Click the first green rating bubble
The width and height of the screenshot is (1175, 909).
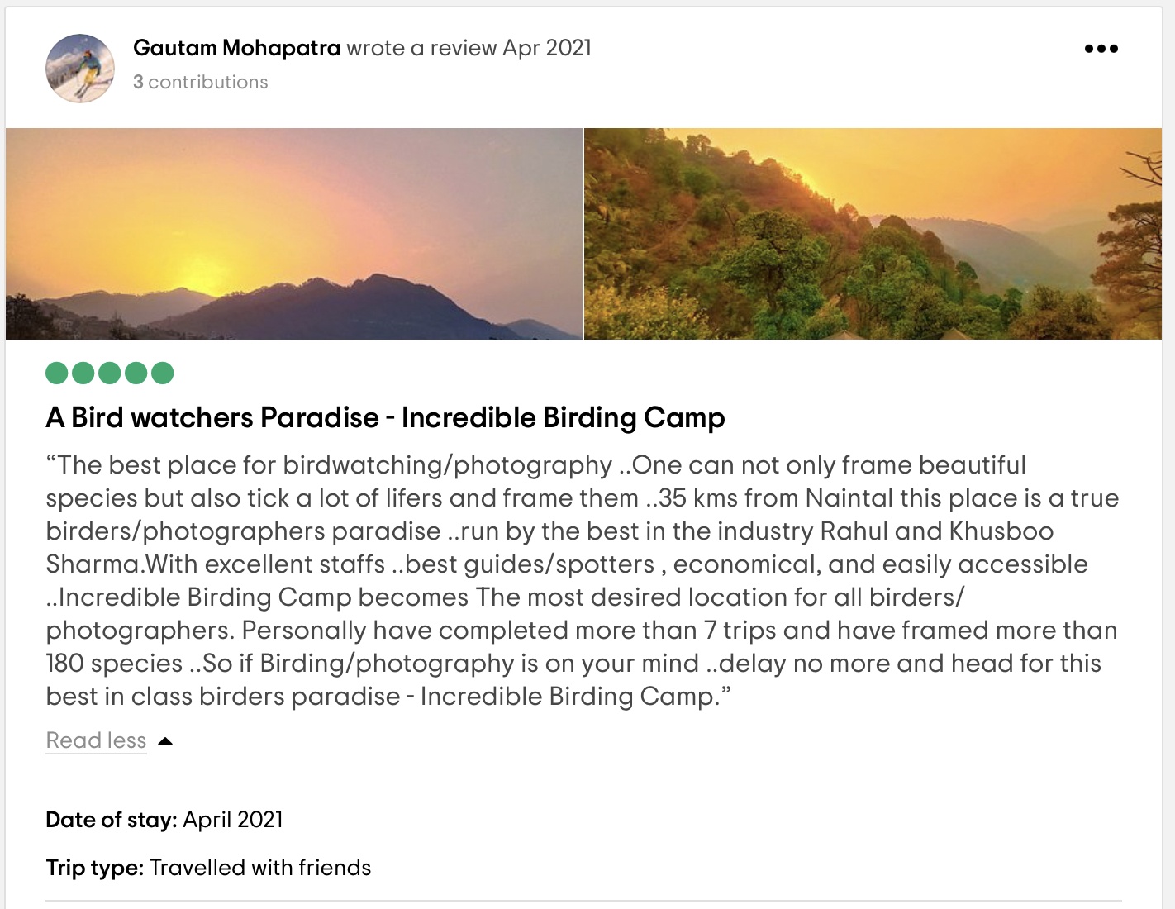[x=57, y=374]
